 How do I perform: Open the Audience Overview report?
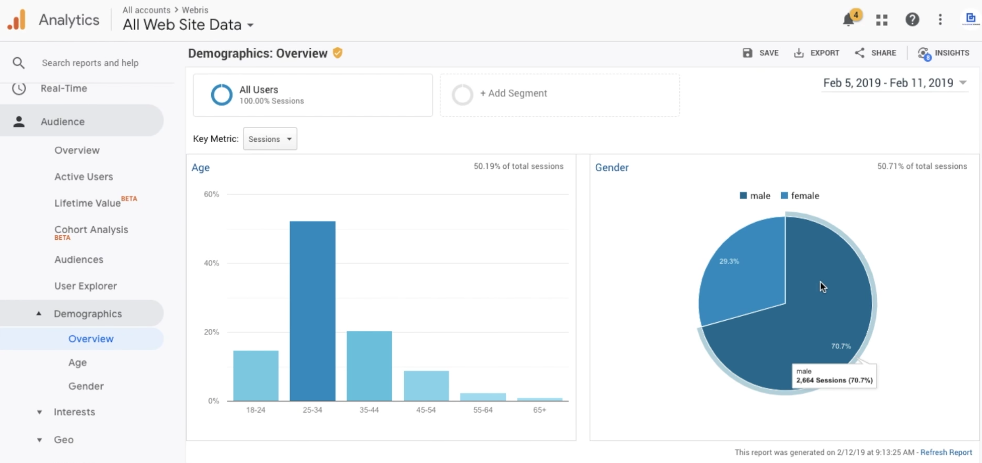77,150
